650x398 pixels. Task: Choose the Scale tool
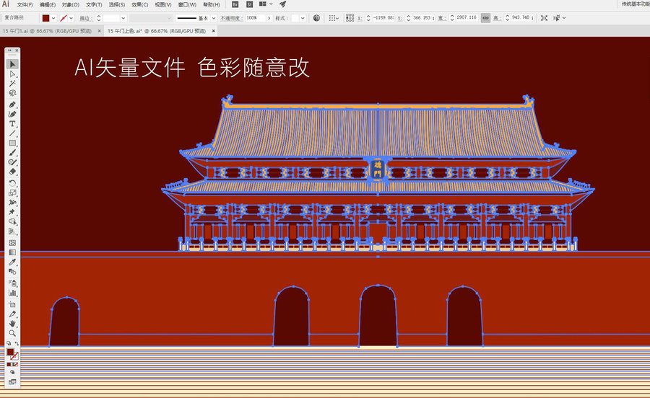[x=12, y=193]
